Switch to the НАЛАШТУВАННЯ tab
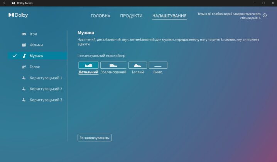 tap(169, 16)
